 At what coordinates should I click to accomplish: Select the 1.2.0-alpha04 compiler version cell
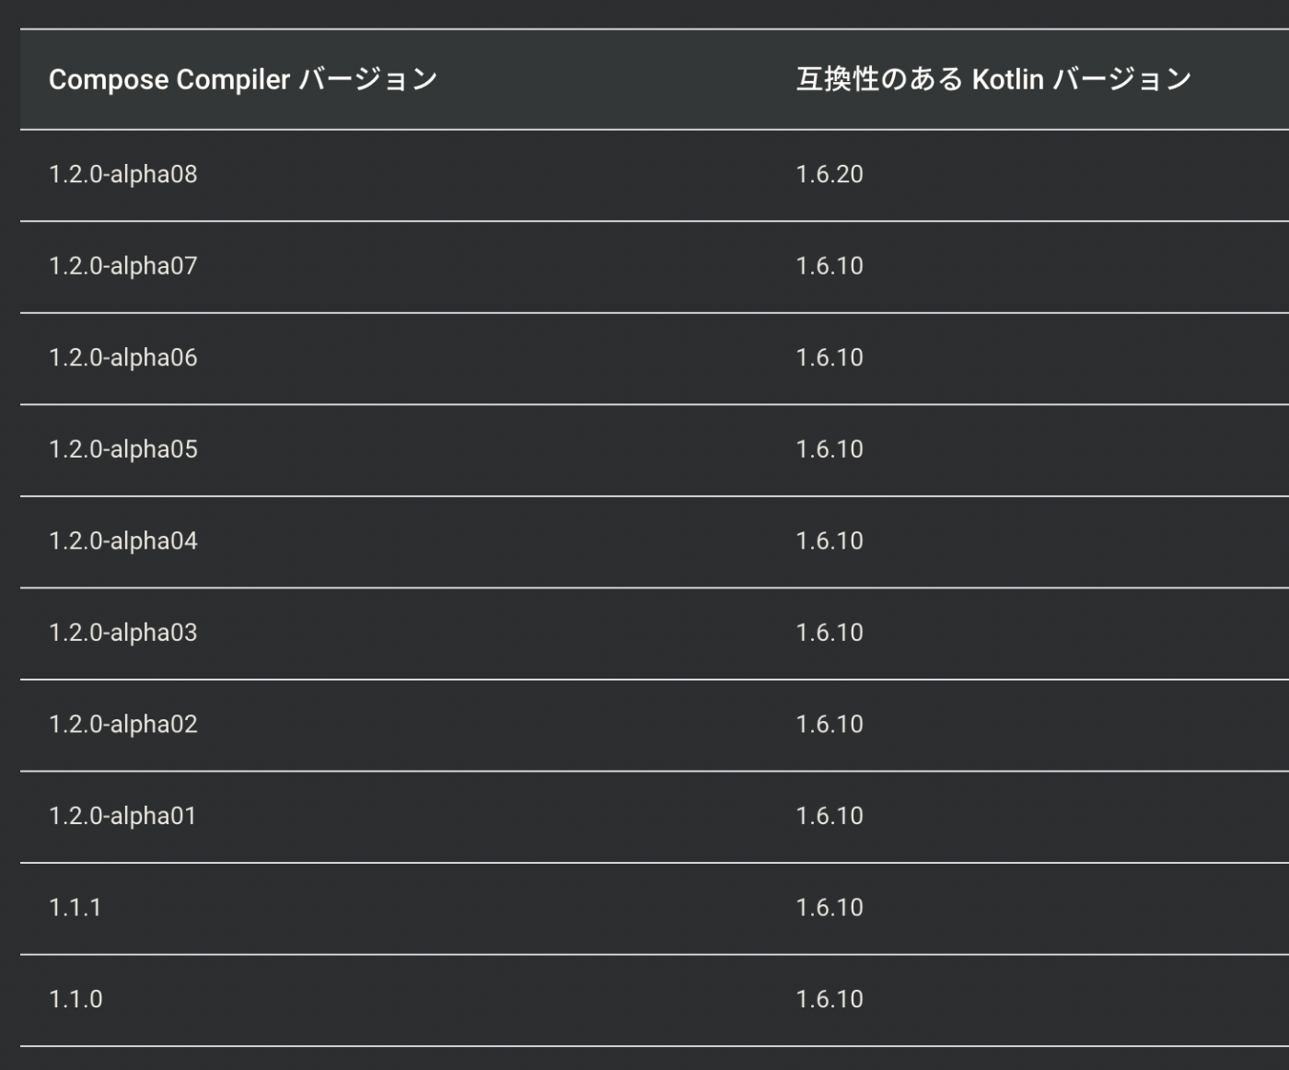coord(123,541)
